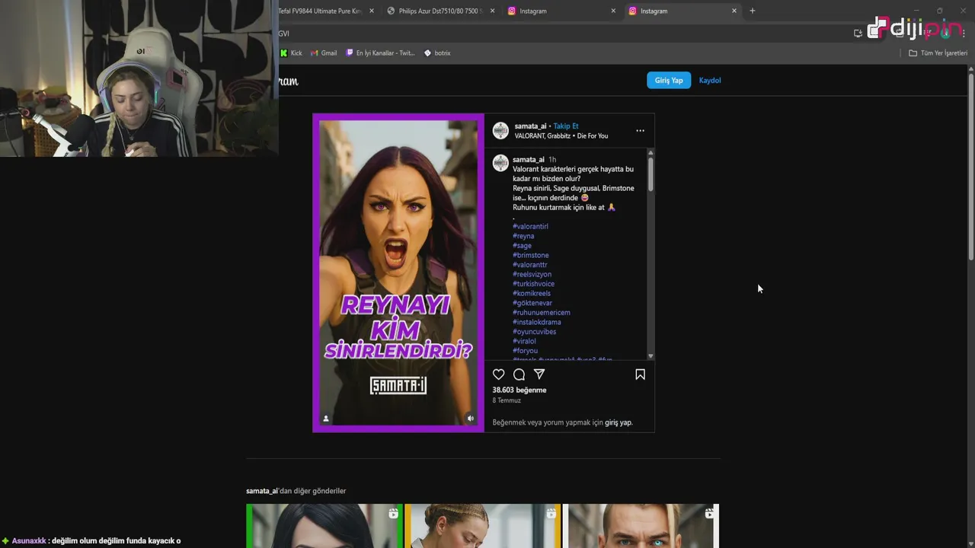
Task: Open the #göktenevar hashtag
Action: (532, 303)
